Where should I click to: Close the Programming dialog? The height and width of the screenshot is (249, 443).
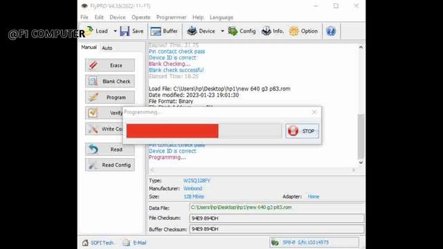[314, 112]
